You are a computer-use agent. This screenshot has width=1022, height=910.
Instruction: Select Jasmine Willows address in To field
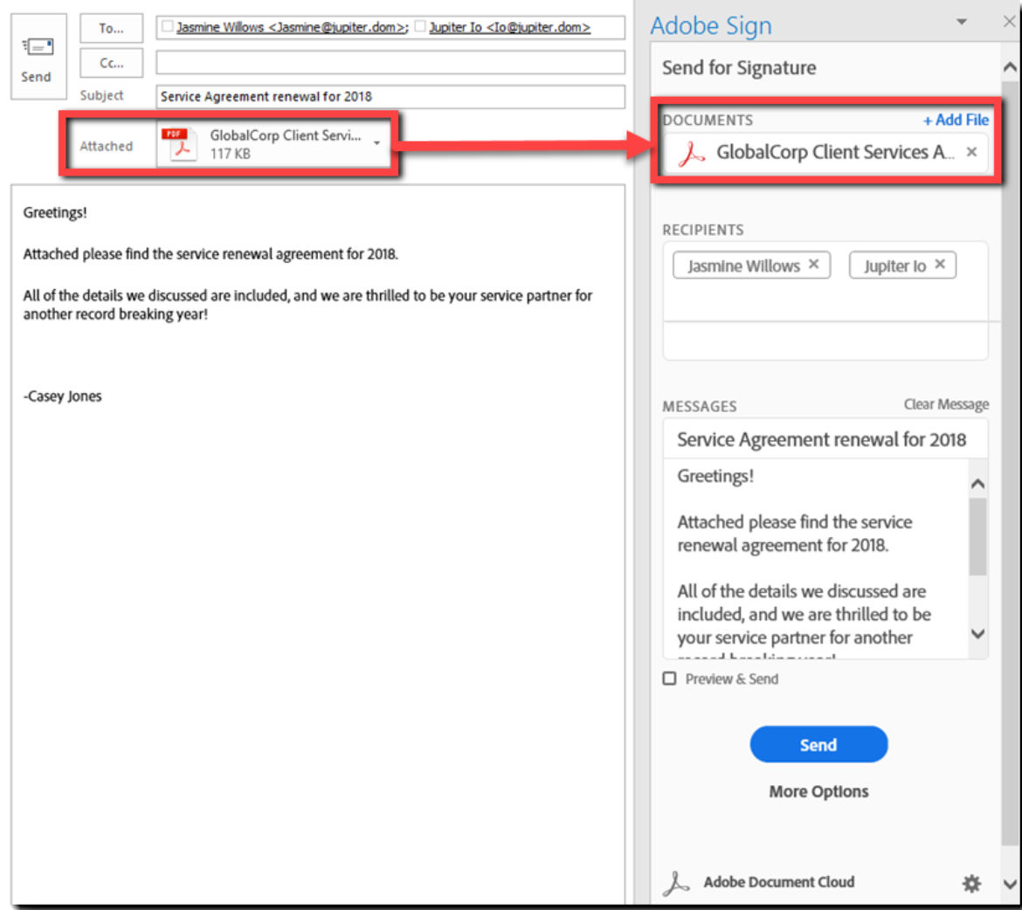[x=292, y=27]
